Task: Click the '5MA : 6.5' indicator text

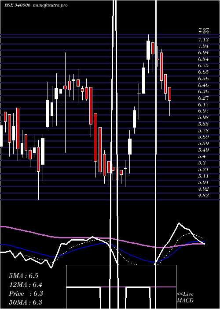Action: tap(24, 276)
